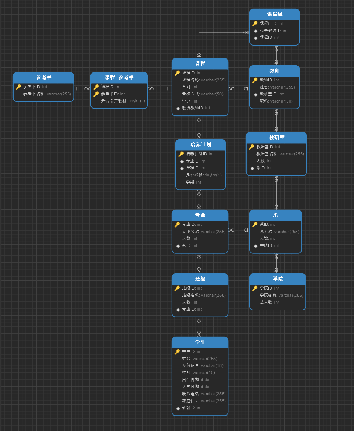
Task: Click the diamond icon beside 教授教师ID
Action: 178,108
